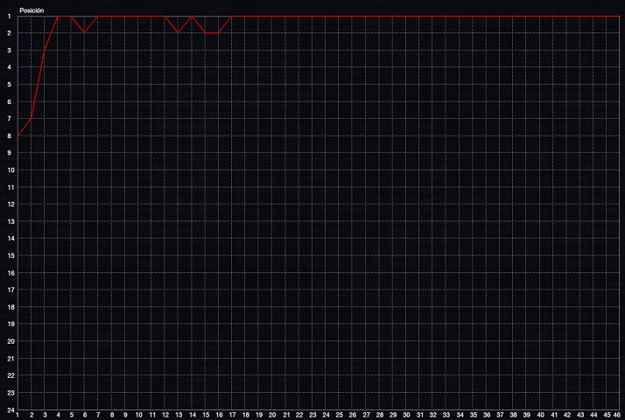Select value 16 on the Posición vertical axis
The width and height of the screenshot is (625, 420).
[11, 273]
